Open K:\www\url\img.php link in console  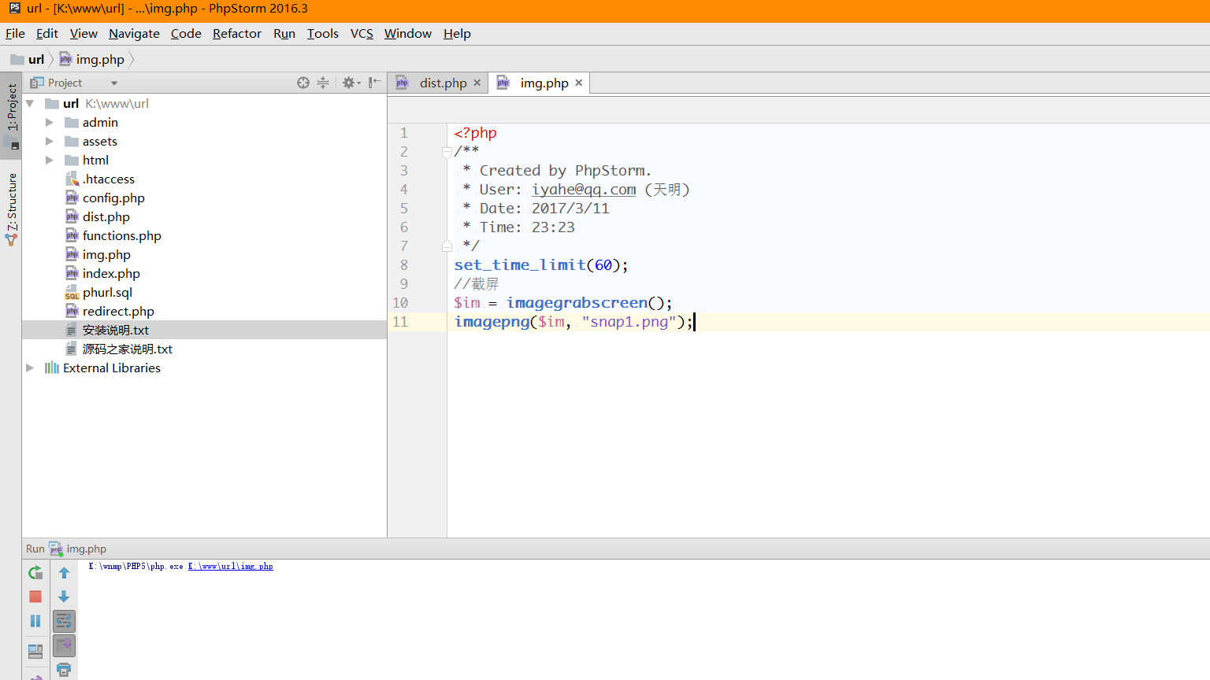point(230,567)
